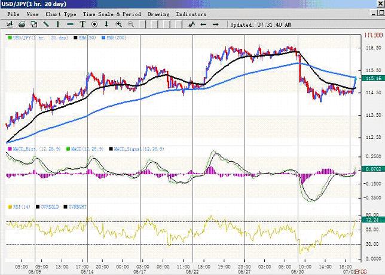Open the Chart Type menu

61,14
